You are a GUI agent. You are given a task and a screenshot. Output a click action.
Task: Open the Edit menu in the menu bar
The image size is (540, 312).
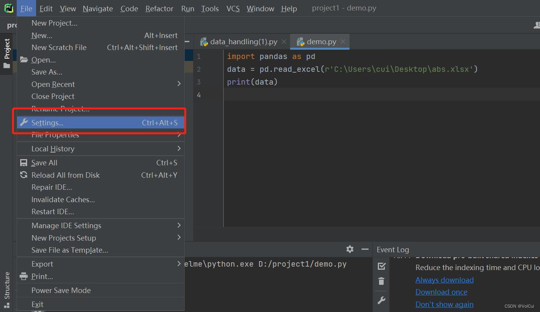click(46, 9)
